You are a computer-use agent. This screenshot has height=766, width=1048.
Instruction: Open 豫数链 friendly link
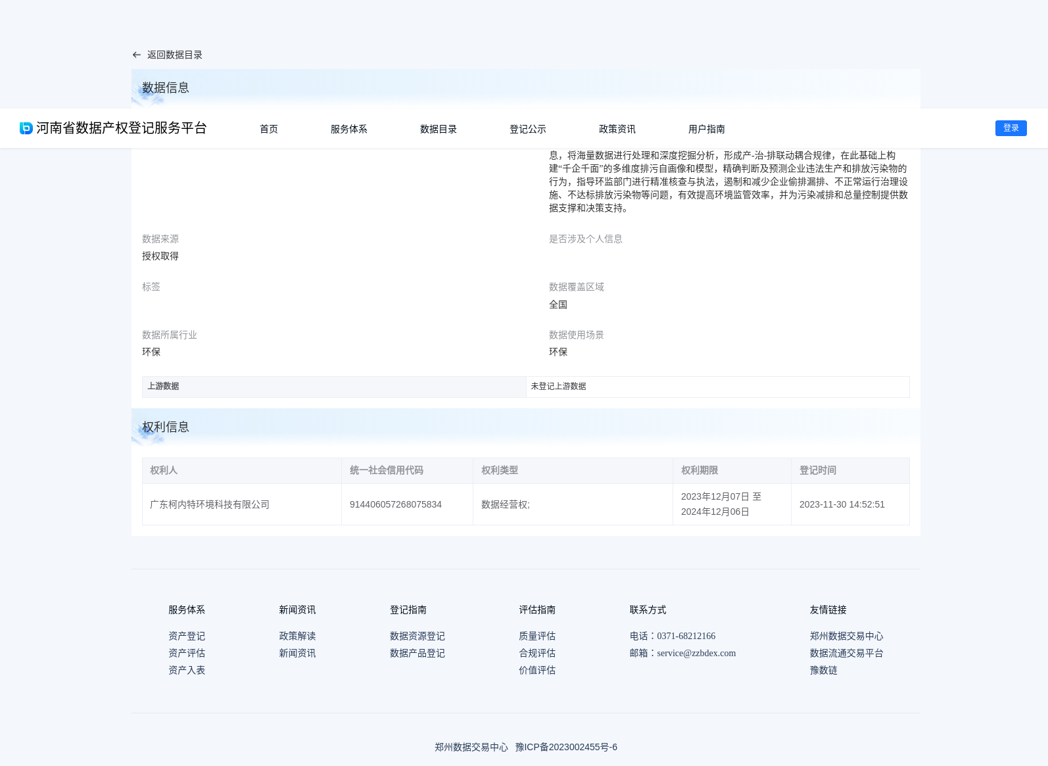(x=824, y=670)
